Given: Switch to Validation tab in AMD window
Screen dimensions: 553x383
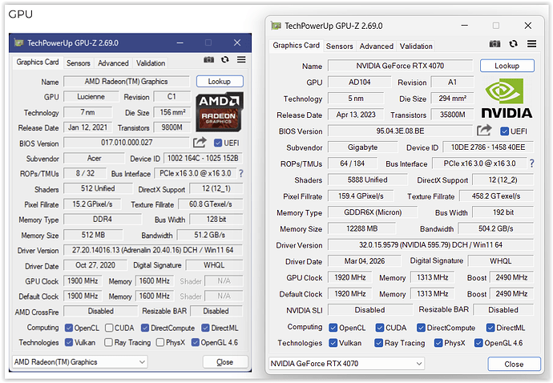Looking at the screenshot, I should pos(151,63).
